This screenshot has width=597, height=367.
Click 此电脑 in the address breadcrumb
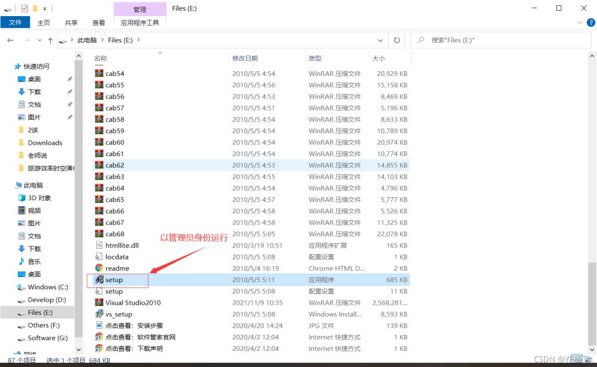tap(87, 40)
